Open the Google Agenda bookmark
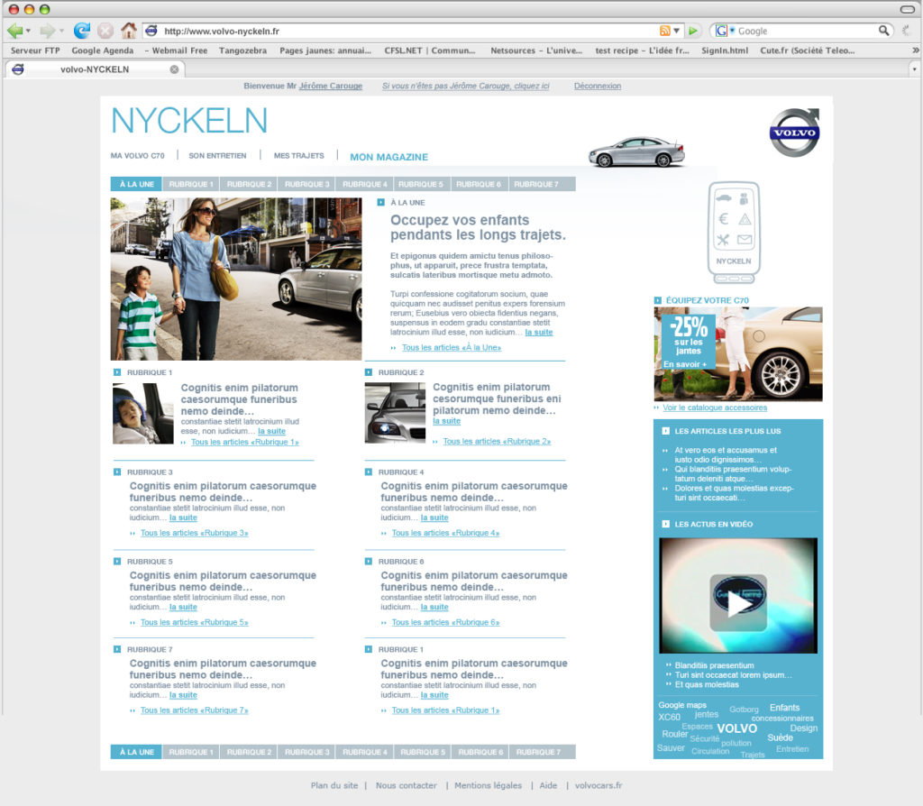Image resolution: width=923 pixels, height=806 pixels. (103, 50)
